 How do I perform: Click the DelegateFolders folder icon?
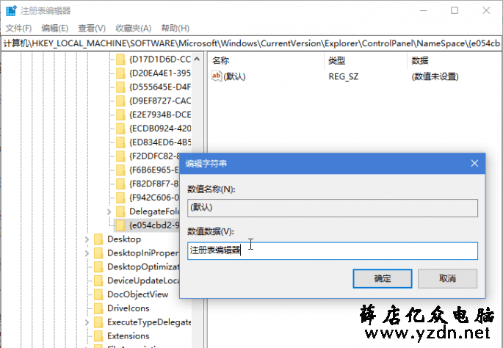pyautogui.click(x=120, y=211)
